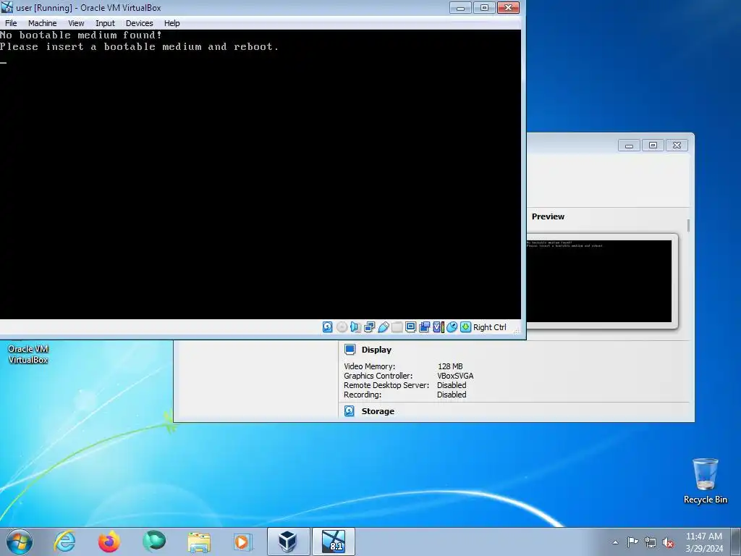Viewport: 741px width, 556px height.
Task: Click the VM window resize grip corner
Action: pos(517,330)
